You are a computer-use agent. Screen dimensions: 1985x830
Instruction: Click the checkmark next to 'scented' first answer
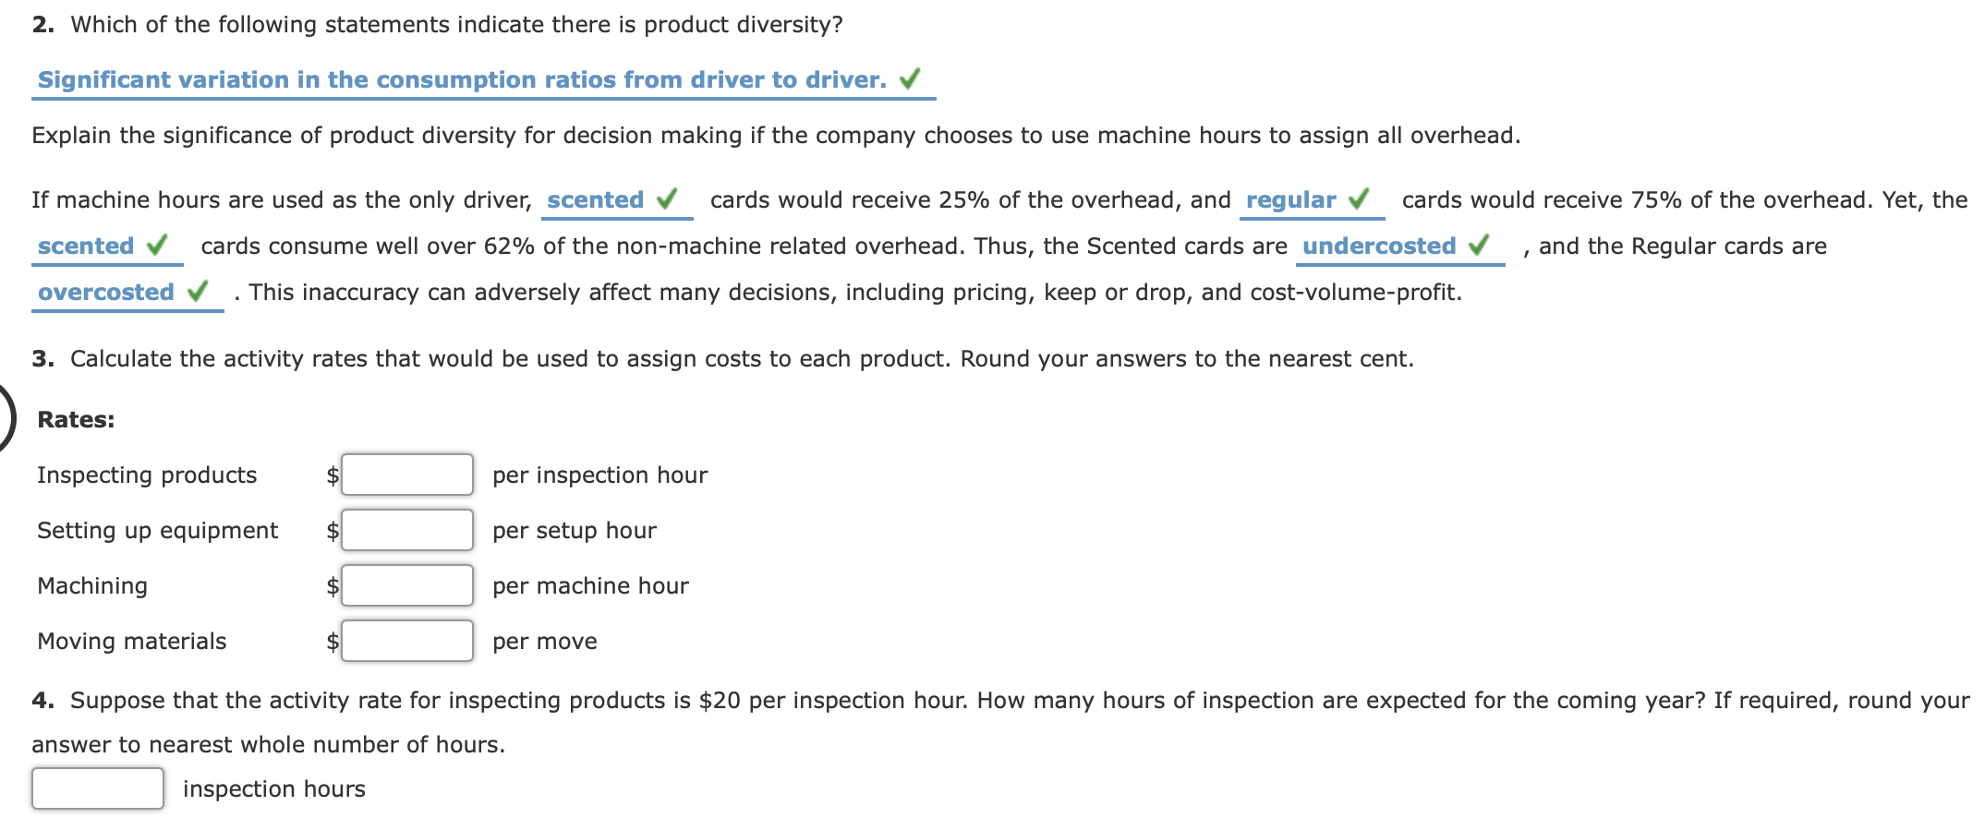pos(667,198)
